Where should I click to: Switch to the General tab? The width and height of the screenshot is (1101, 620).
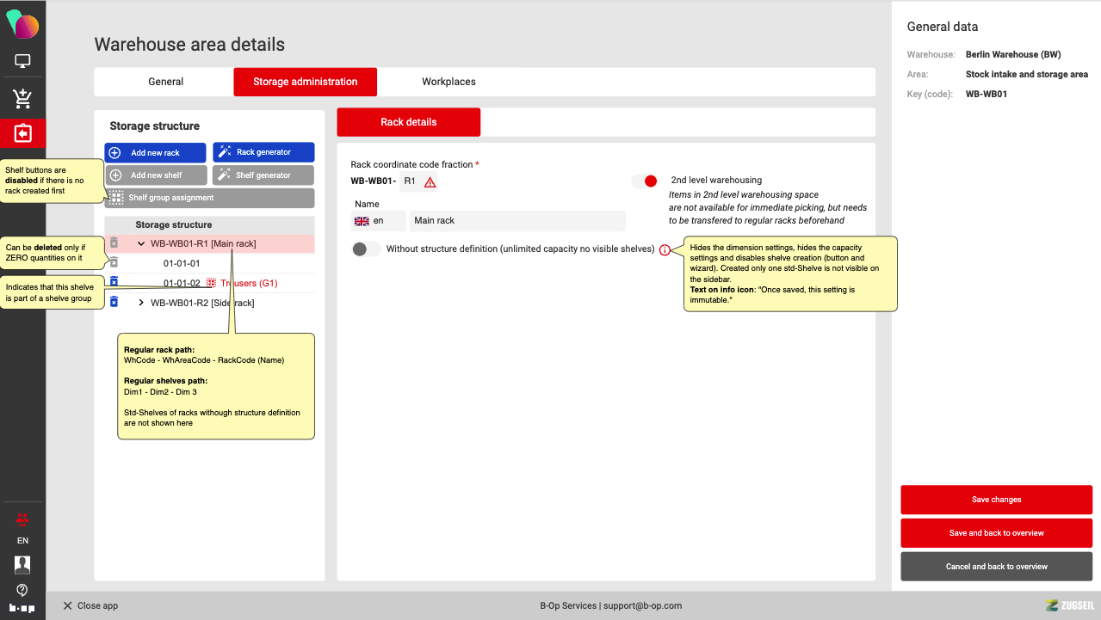(165, 82)
